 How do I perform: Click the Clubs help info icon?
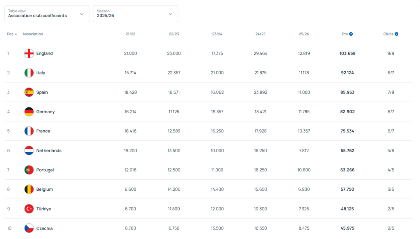[397, 34]
